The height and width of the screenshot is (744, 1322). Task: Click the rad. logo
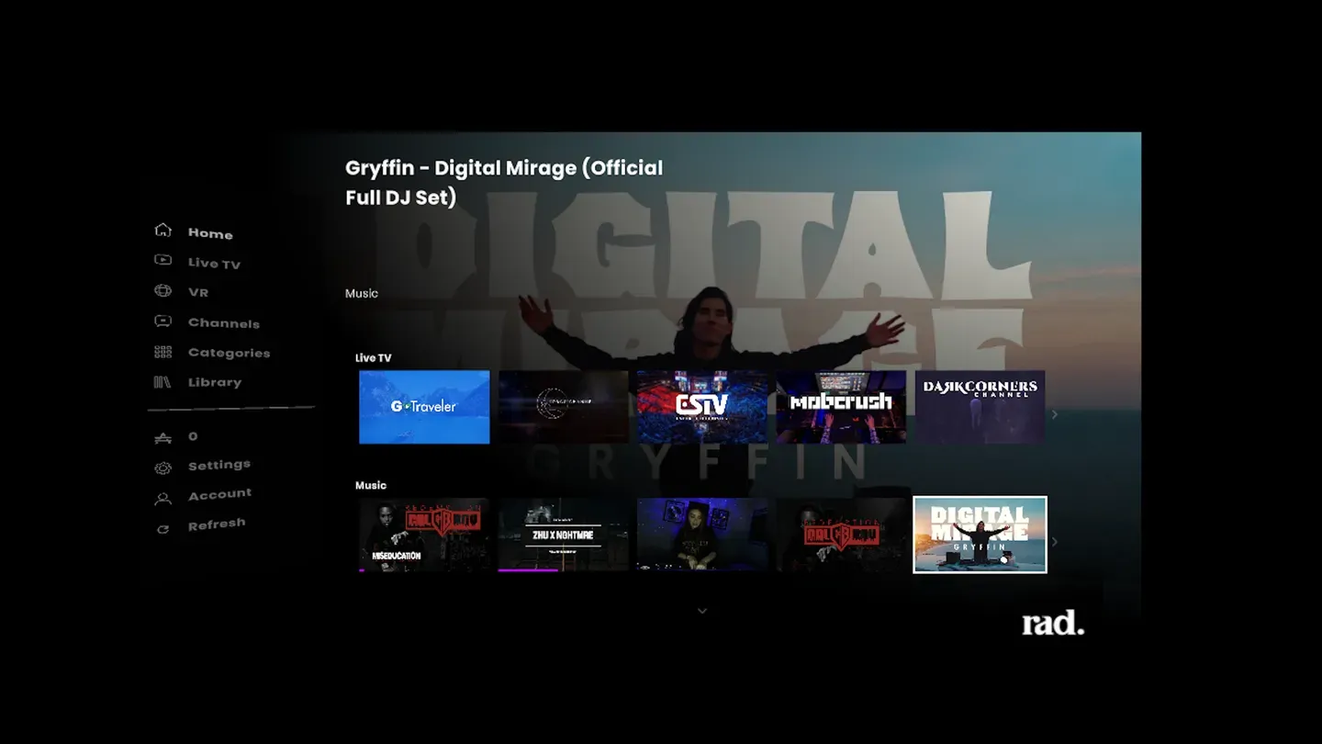point(1052,623)
